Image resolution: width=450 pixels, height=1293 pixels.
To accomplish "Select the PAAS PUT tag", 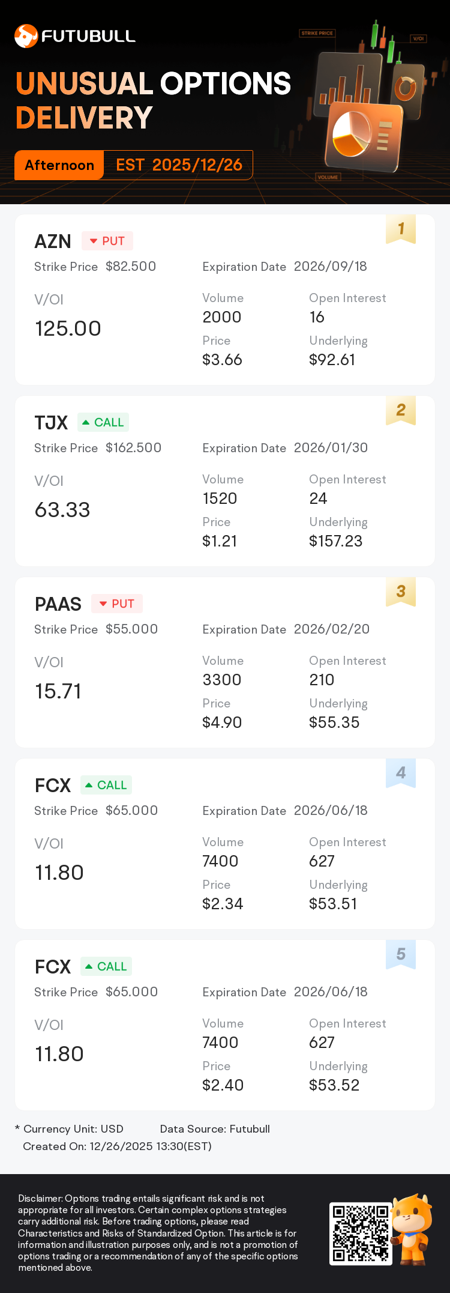I will 117,604.
